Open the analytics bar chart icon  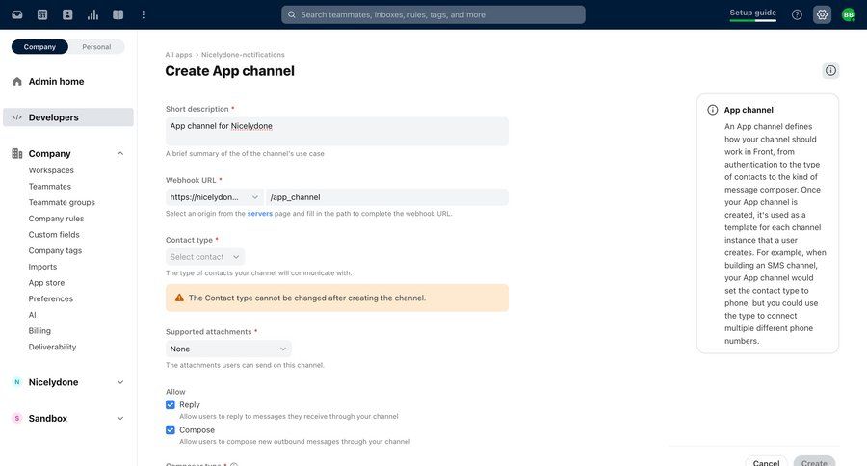click(92, 15)
